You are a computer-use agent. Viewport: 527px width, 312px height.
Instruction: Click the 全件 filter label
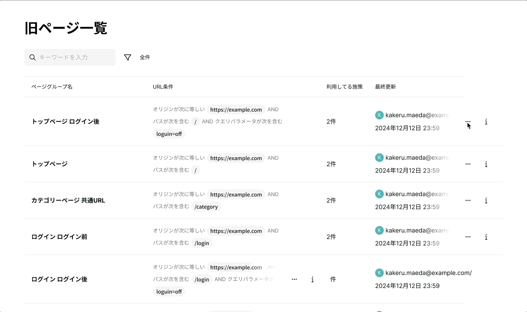tap(145, 57)
